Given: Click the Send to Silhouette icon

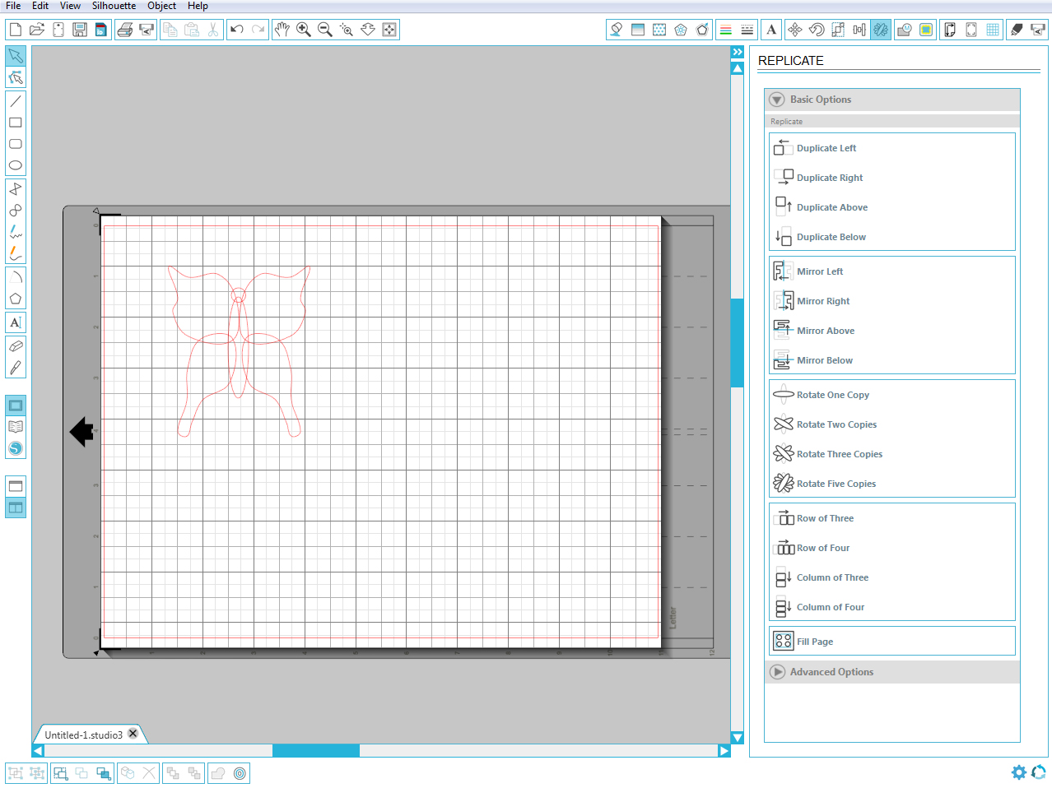Looking at the screenshot, I should pyautogui.click(x=1038, y=30).
